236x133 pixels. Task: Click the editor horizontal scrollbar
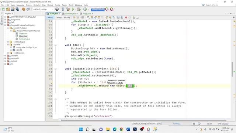point(143,120)
